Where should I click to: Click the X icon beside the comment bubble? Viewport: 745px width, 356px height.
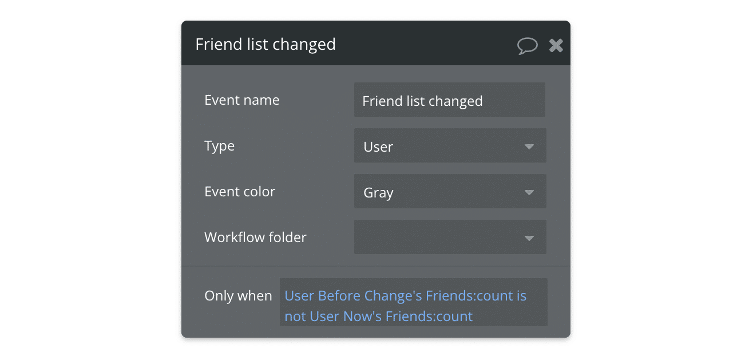(556, 45)
